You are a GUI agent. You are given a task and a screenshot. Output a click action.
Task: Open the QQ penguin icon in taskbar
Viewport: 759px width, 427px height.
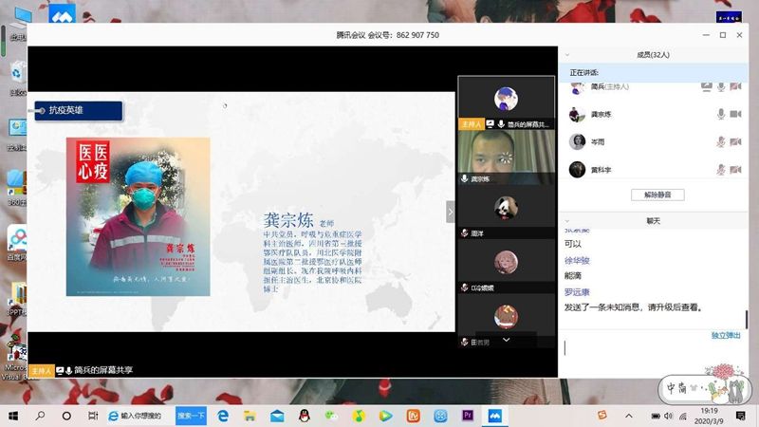[303, 416]
